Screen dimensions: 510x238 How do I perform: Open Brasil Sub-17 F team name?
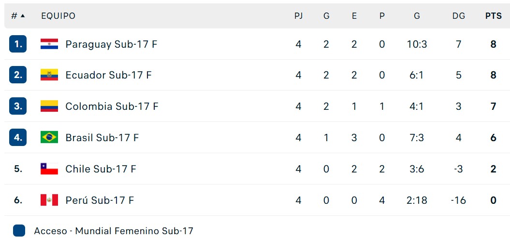coord(102,137)
